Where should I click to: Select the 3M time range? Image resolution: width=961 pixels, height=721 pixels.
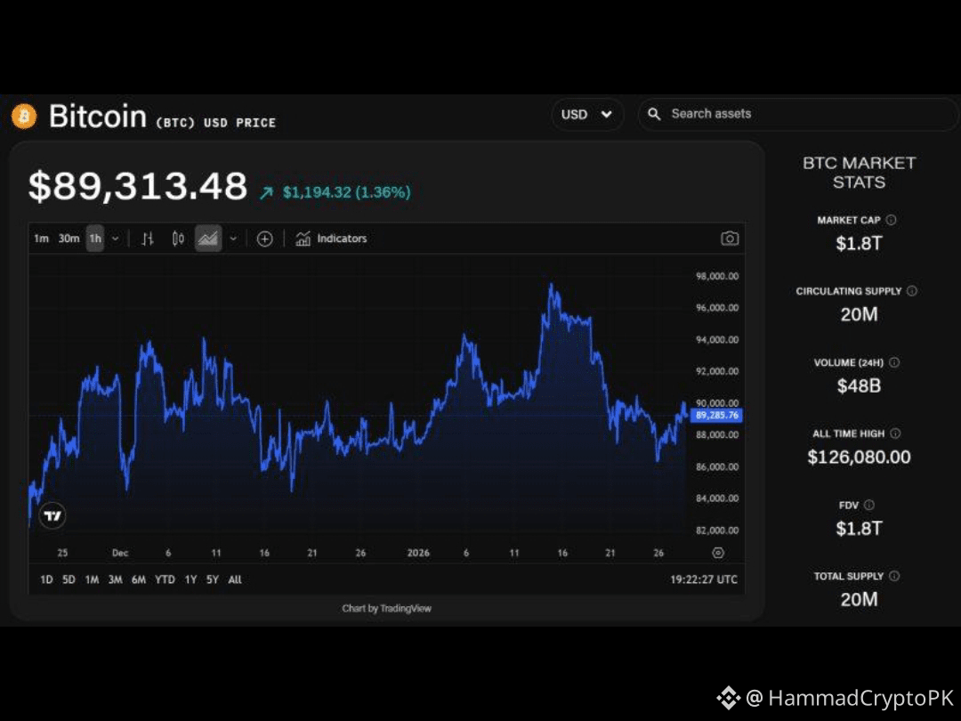pyautogui.click(x=115, y=579)
